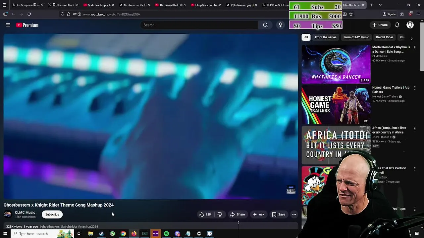Open Settings gear on taskbar
This screenshot has width=424, height=238.
coord(199,234)
